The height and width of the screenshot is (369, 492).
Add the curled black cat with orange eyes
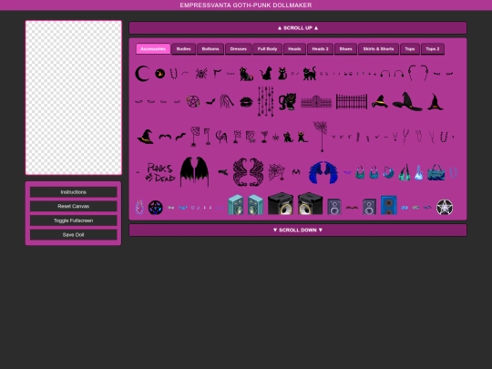[287, 101]
